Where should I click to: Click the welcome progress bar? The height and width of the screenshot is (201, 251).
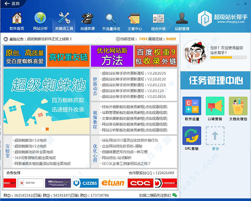(x=228, y=58)
